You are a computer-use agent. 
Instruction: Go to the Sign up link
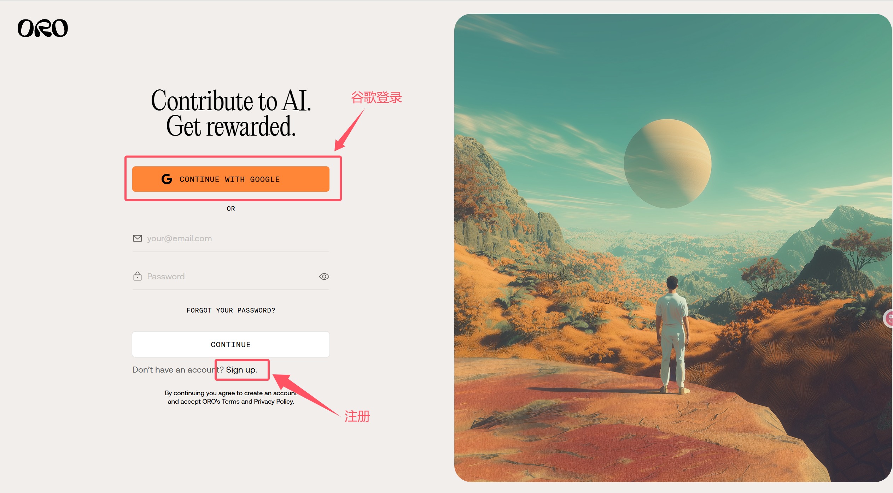click(x=241, y=370)
